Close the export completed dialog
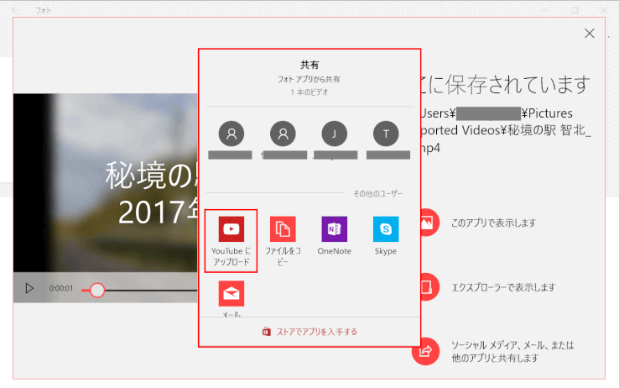Screen dimensions: 619x388 (x=590, y=34)
